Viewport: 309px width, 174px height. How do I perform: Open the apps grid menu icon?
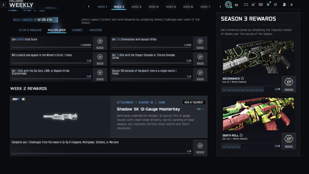coord(246,5)
